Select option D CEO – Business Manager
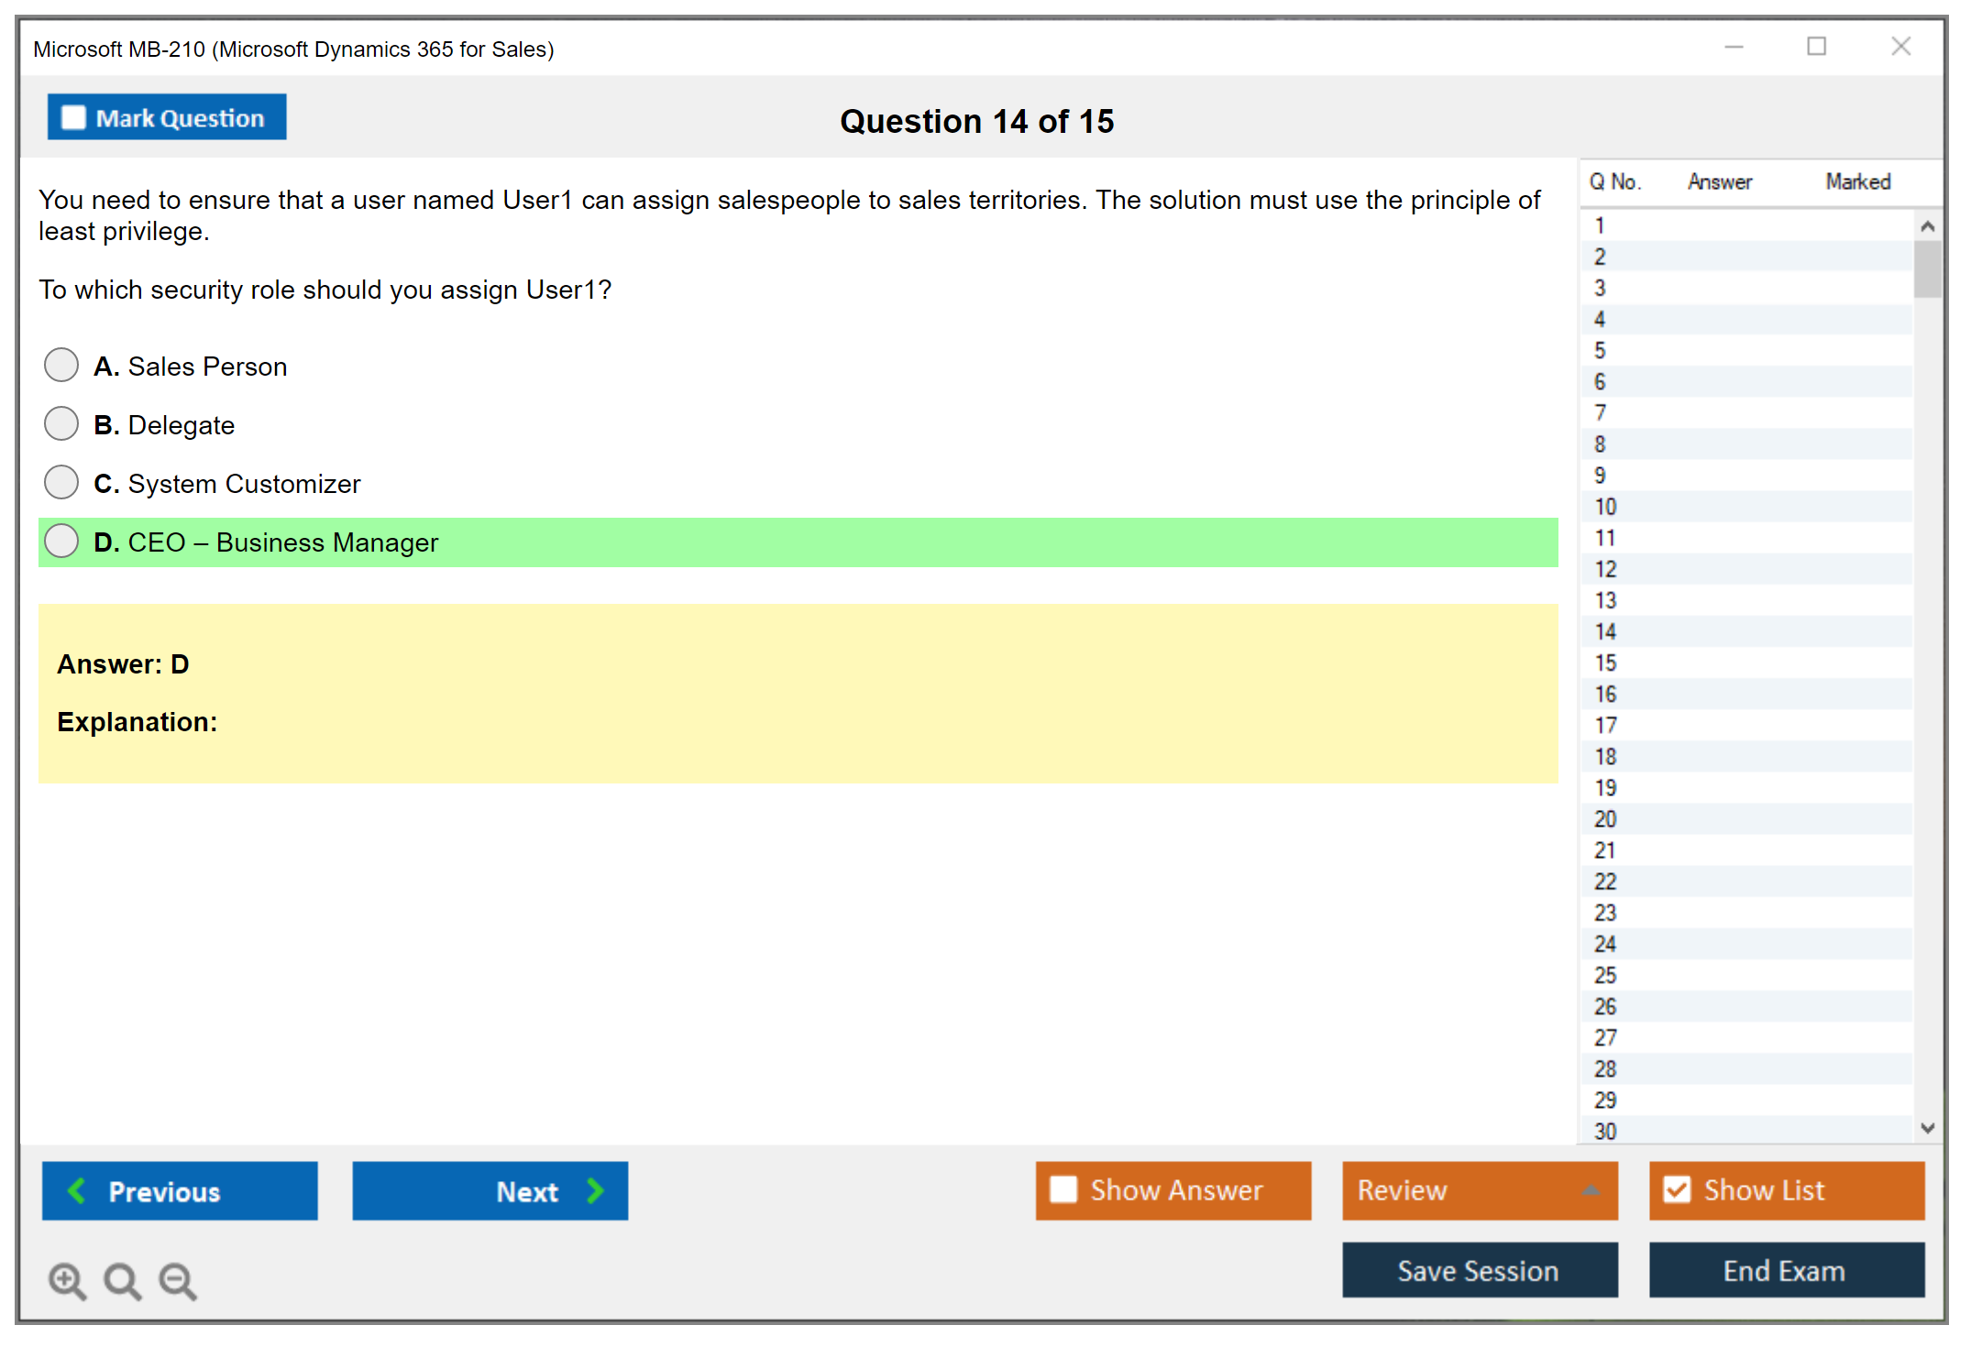1971x1347 pixels. pyautogui.click(x=61, y=541)
